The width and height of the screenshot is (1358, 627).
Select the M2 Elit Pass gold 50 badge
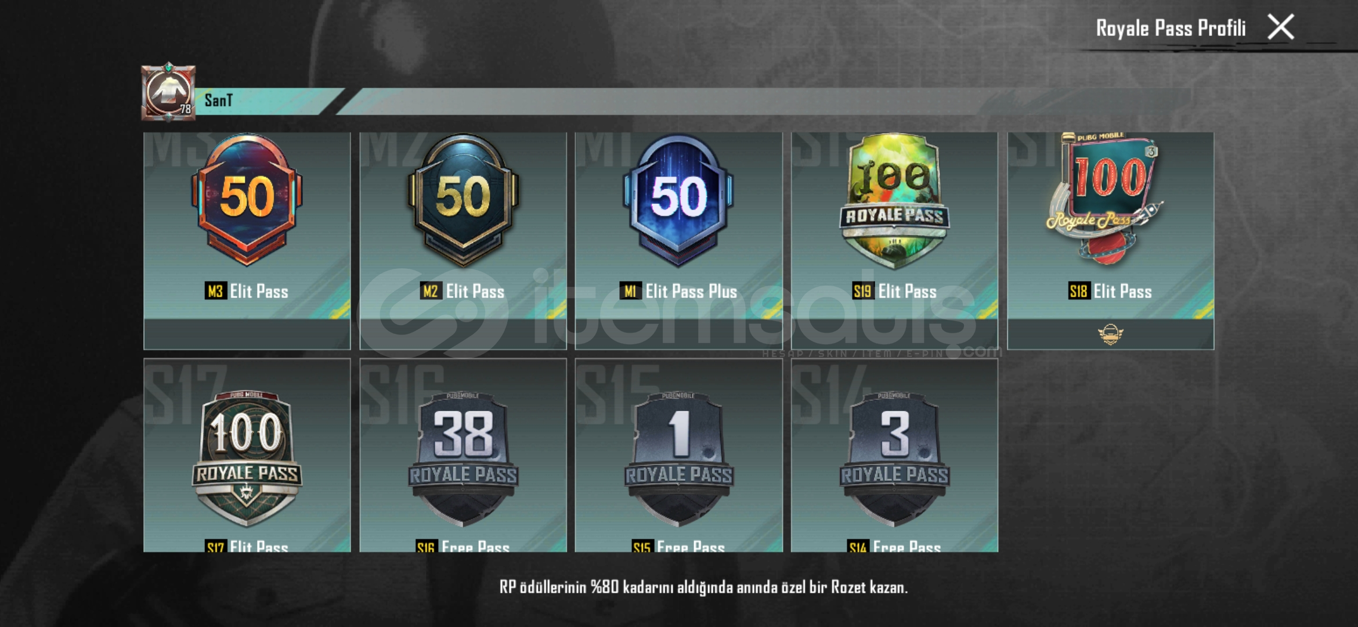(x=463, y=199)
